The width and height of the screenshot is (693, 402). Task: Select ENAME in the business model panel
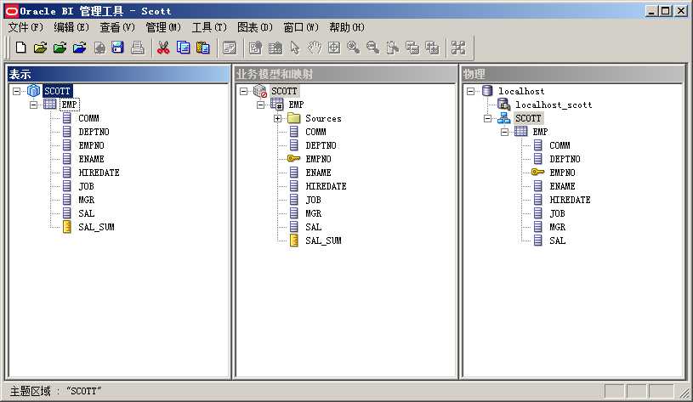(318, 173)
